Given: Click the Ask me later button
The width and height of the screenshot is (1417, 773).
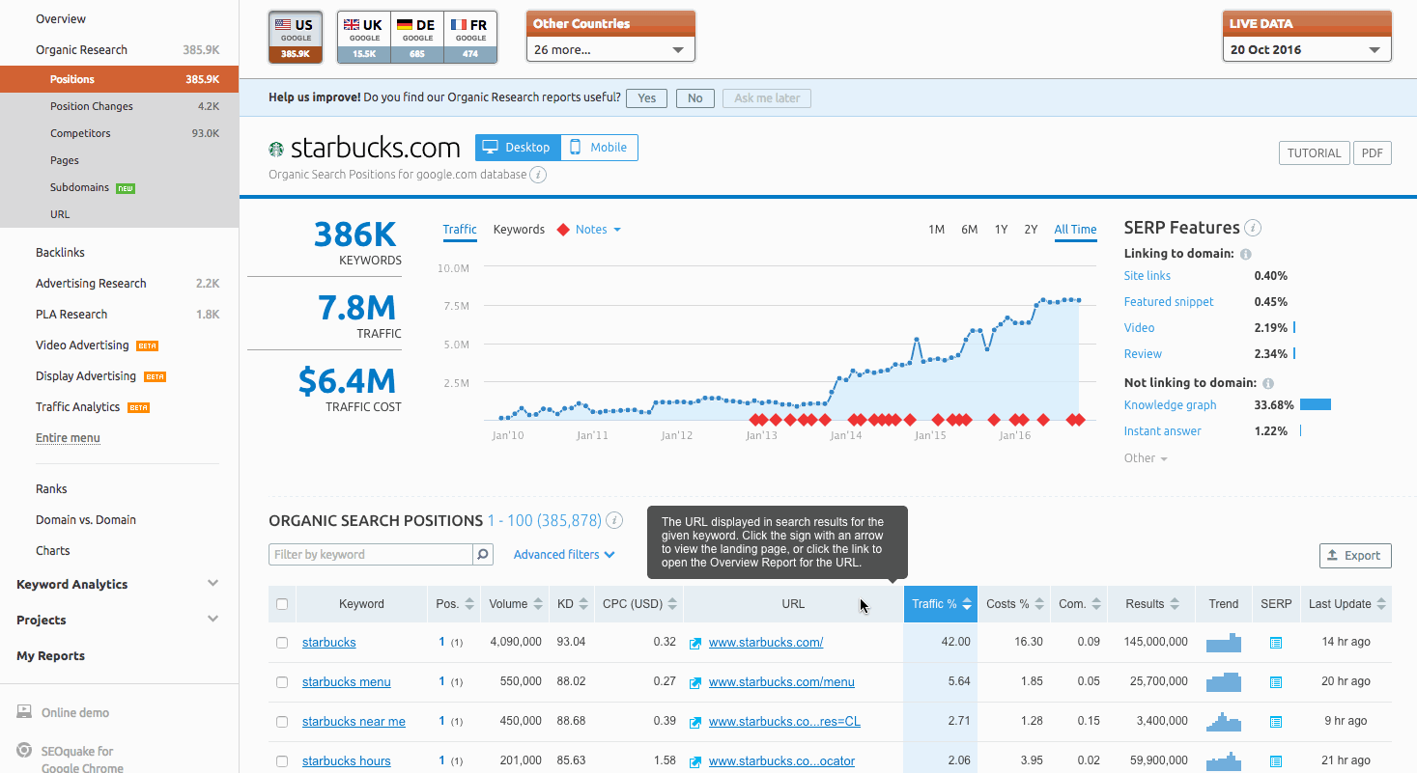Looking at the screenshot, I should [x=767, y=97].
